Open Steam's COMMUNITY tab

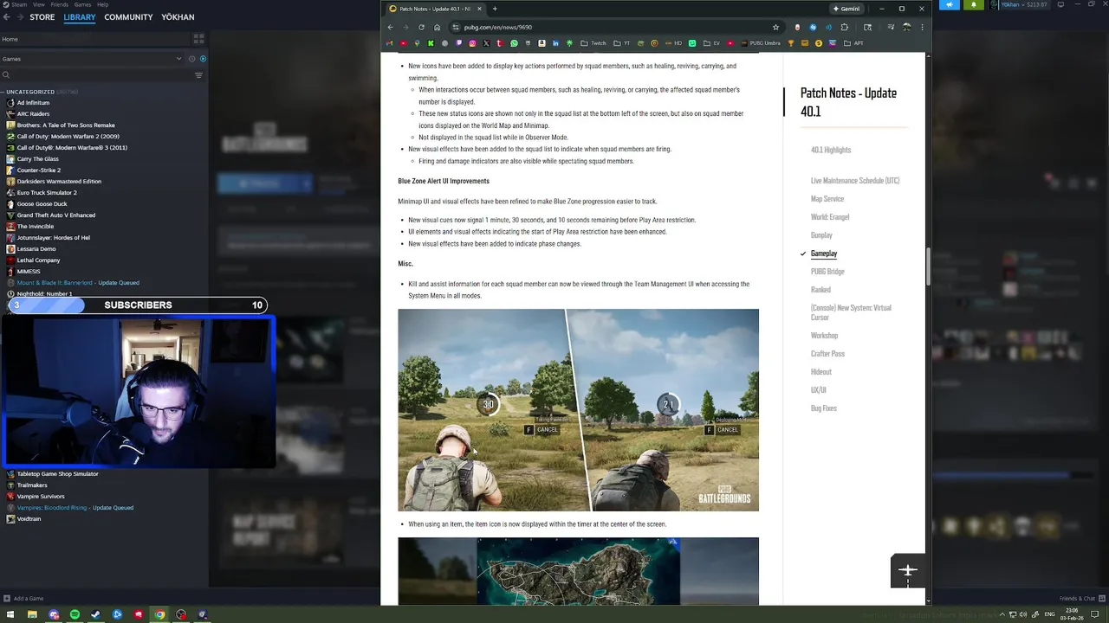128,17
